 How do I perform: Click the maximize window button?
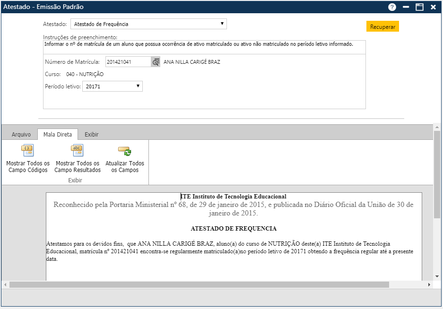coord(418,7)
